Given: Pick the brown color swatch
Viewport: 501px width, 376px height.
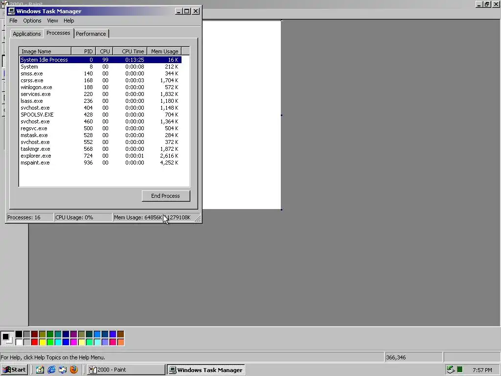Looking at the screenshot, I should tap(120, 334).
